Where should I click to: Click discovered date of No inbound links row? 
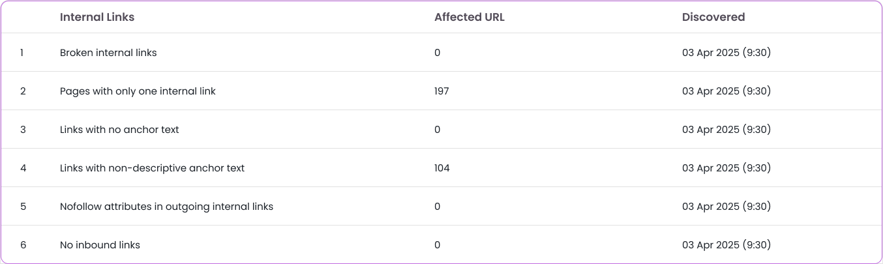[x=726, y=245]
